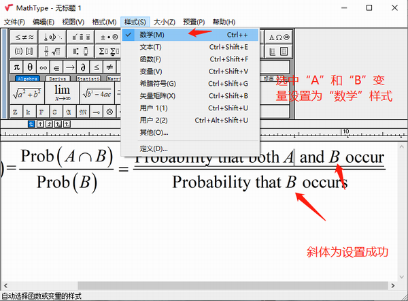The image size is (408, 301).
Task: Open the 大小(Z) menu
Action: coord(165,22)
